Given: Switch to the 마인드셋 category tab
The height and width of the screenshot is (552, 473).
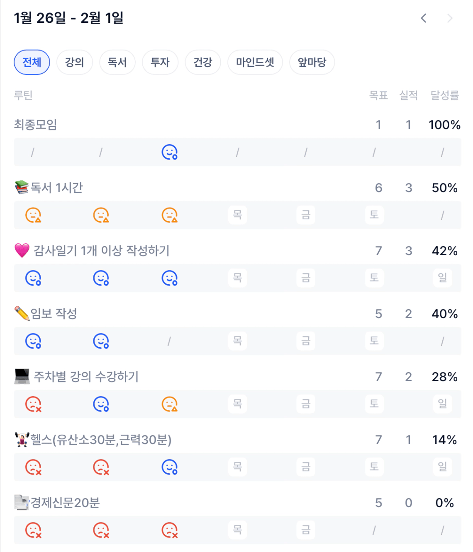Looking at the screenshot, I should [x=255, y=63].
